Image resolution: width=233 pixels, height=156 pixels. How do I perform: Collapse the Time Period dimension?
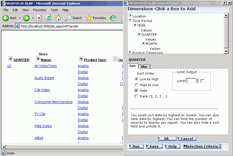coord(130,20)
